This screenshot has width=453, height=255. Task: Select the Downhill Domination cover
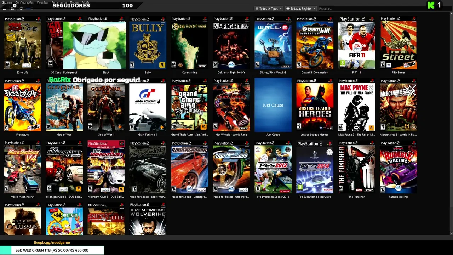(315, 42)
